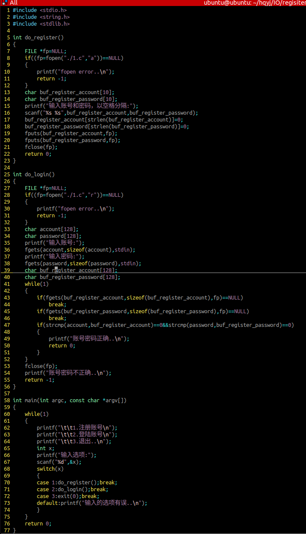Viewport: 306px width, 534px height.
Task: Click 'fputs(buf_register_password,fp);' line
Action: pos(73,140)
